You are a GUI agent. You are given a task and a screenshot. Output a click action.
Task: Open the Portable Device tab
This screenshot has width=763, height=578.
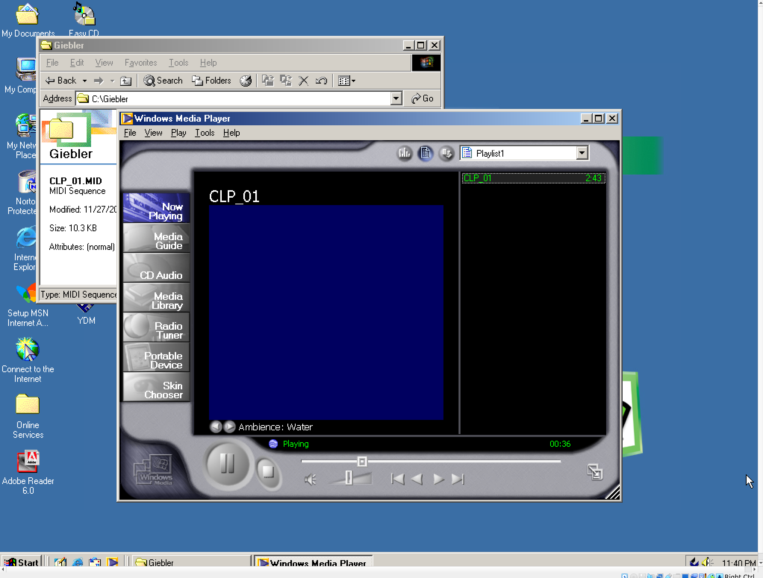coord(156,357)
